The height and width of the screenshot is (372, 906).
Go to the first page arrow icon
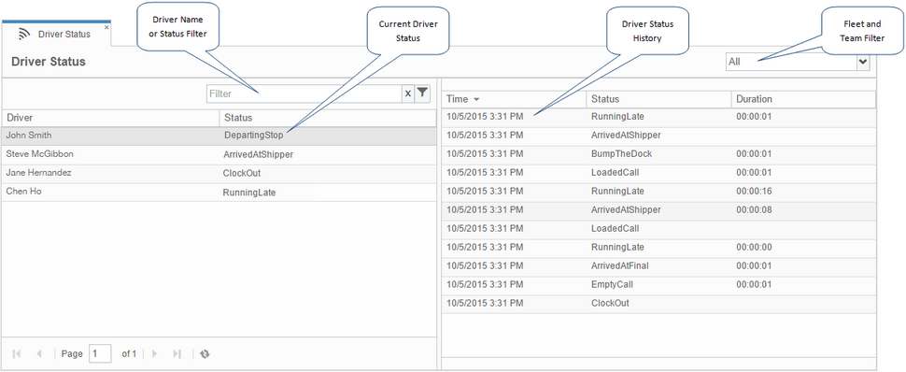[x=17, y=353]
